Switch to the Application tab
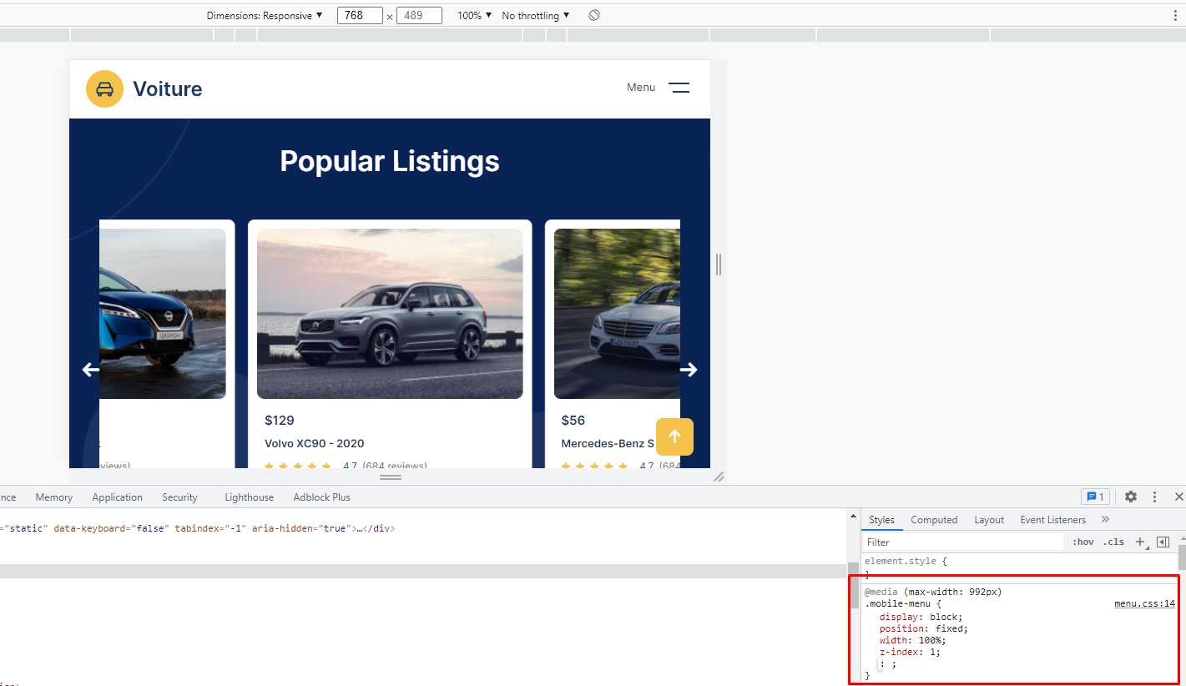1186x686 pixels. pyautogui.click(x=118, y=497)
